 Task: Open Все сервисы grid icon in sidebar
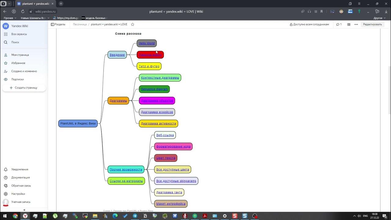[5, 34]
